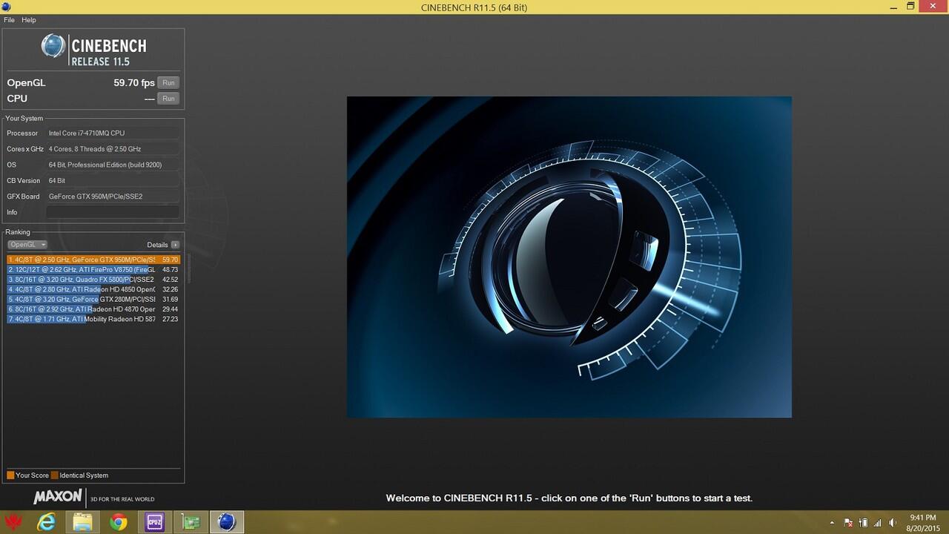Open the red Start button on taskbar

click(x=12, y=523)
